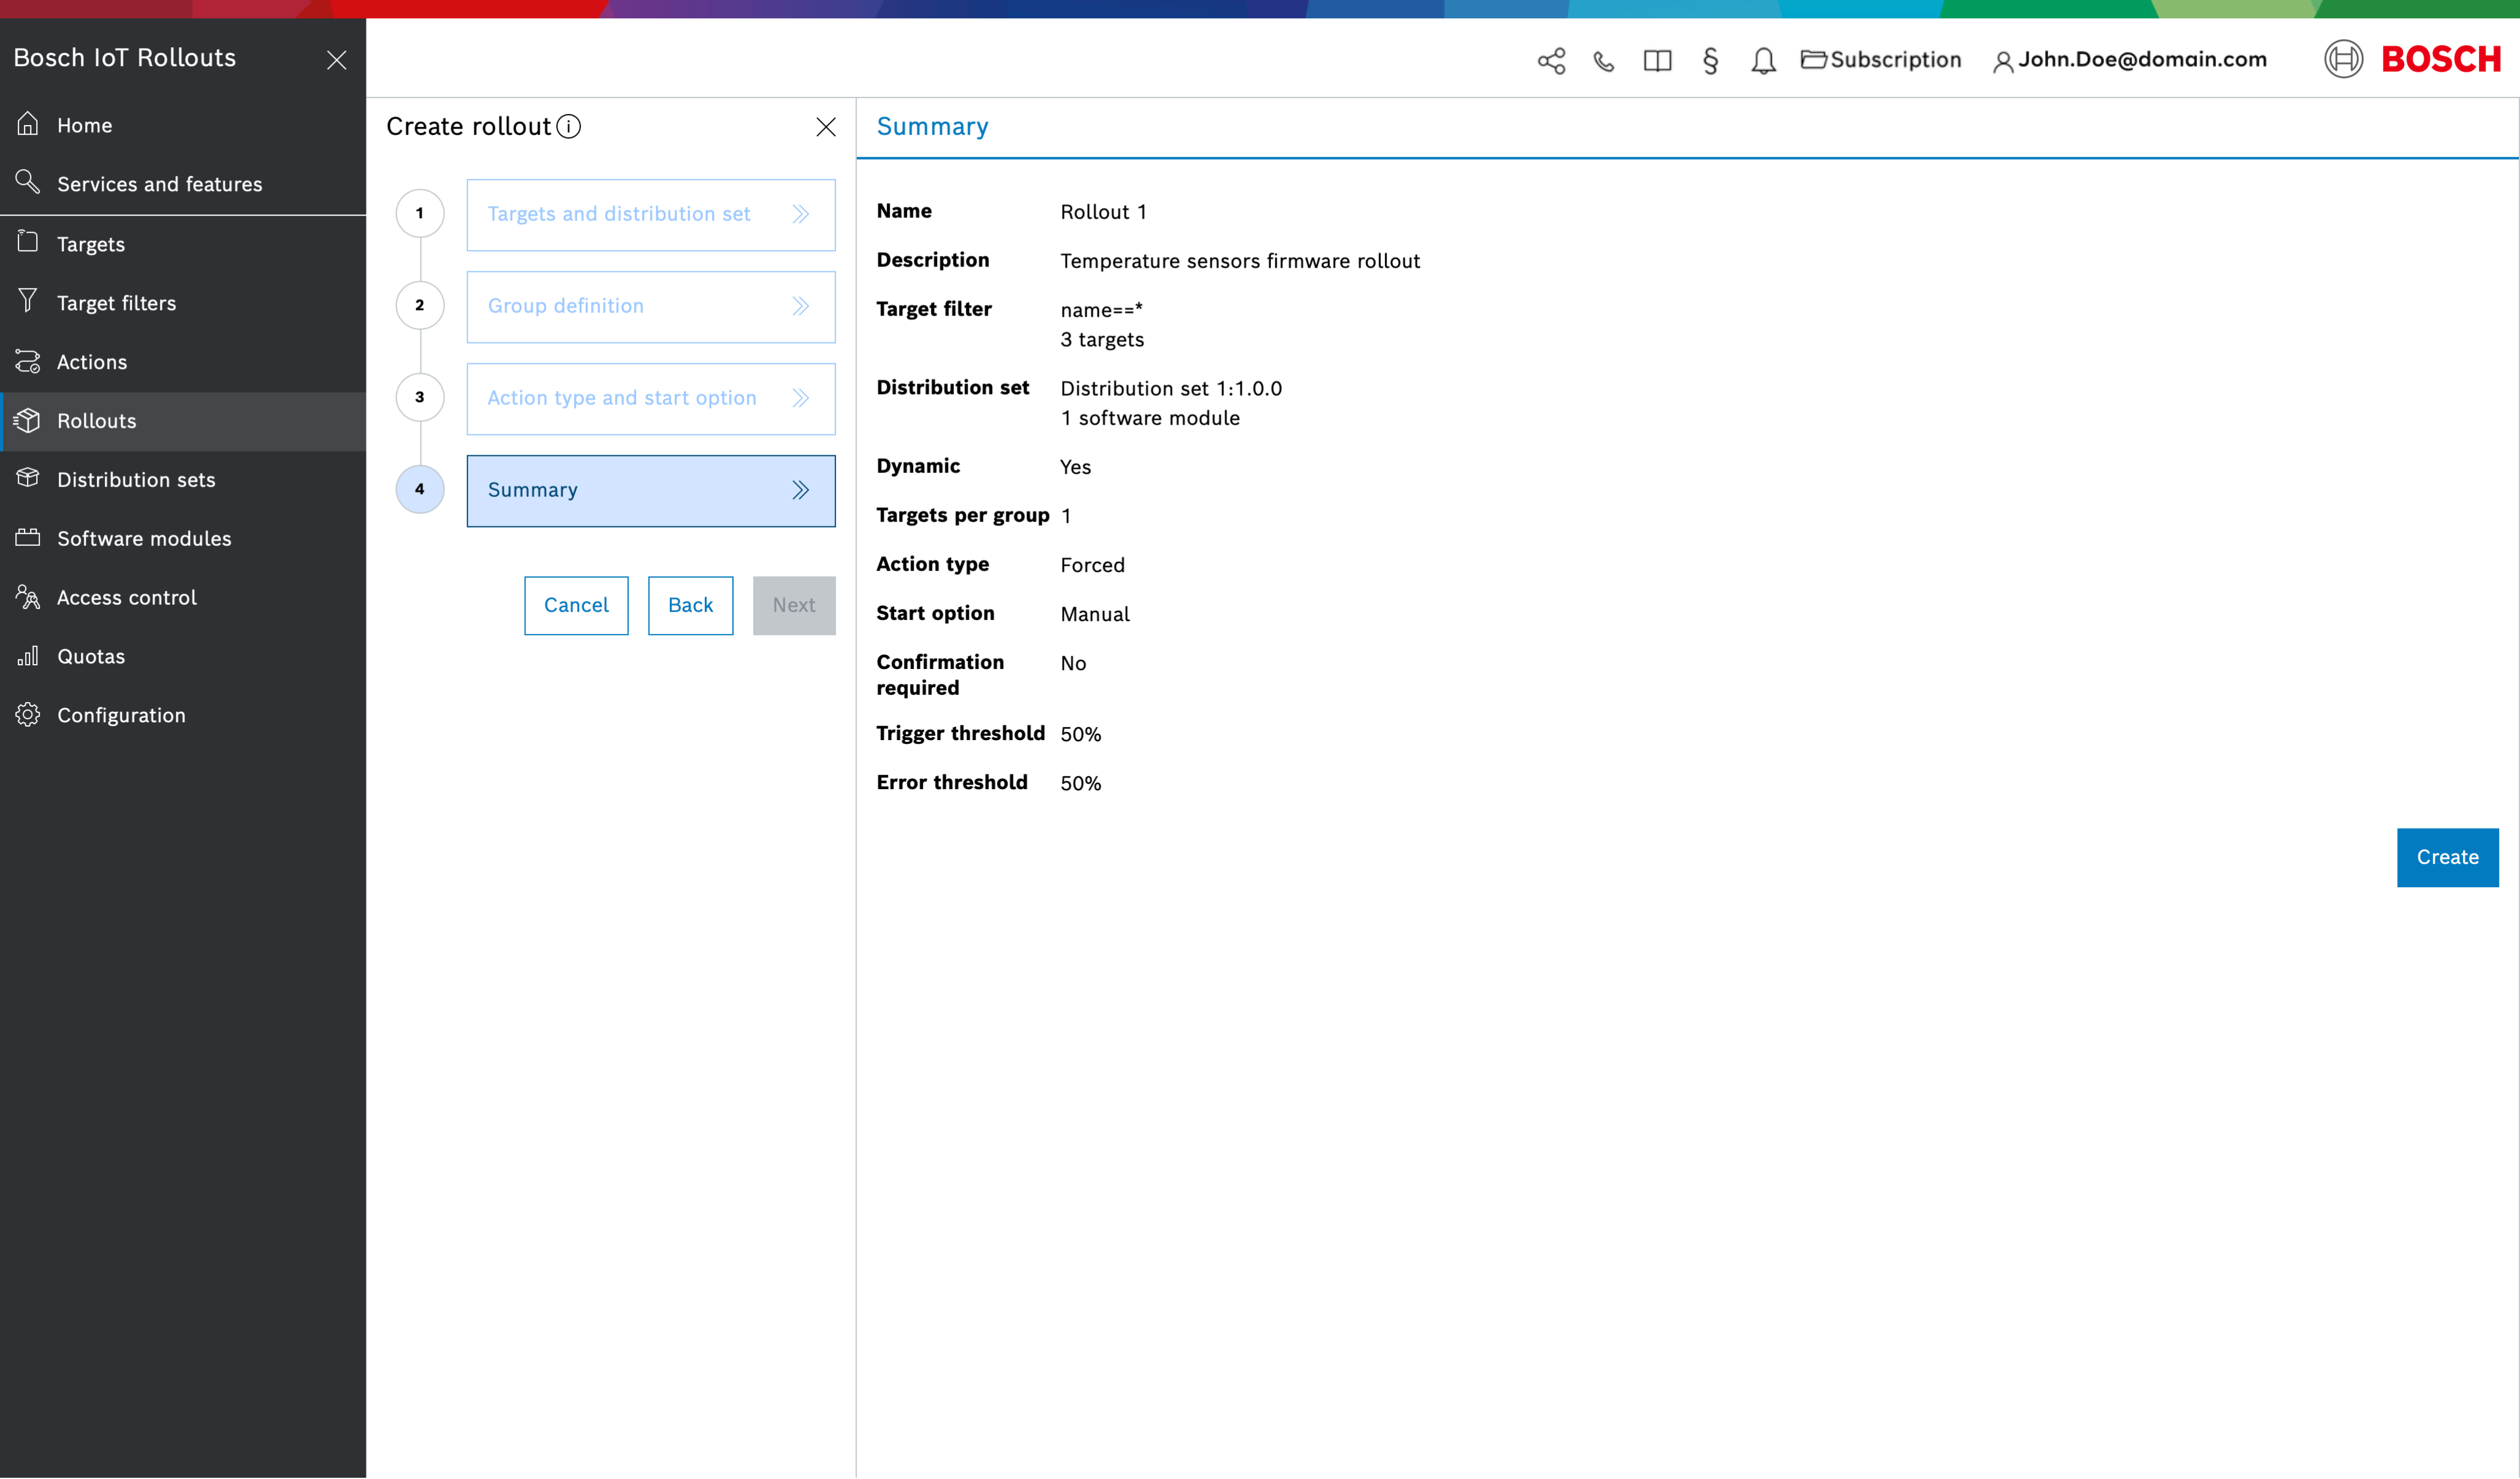Open John.Doe@domain.com user menu
2520x1479 pixels.
[2130, 60]
